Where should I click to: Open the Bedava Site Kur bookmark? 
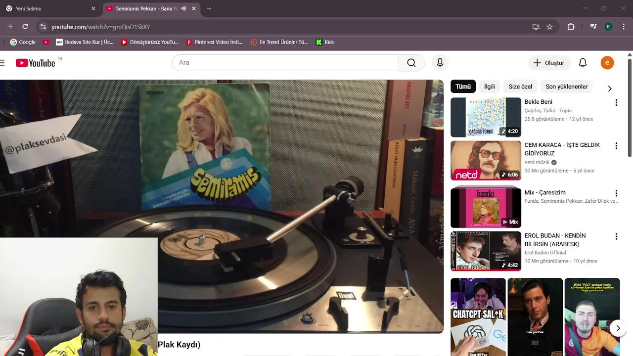tap(85, 42)
